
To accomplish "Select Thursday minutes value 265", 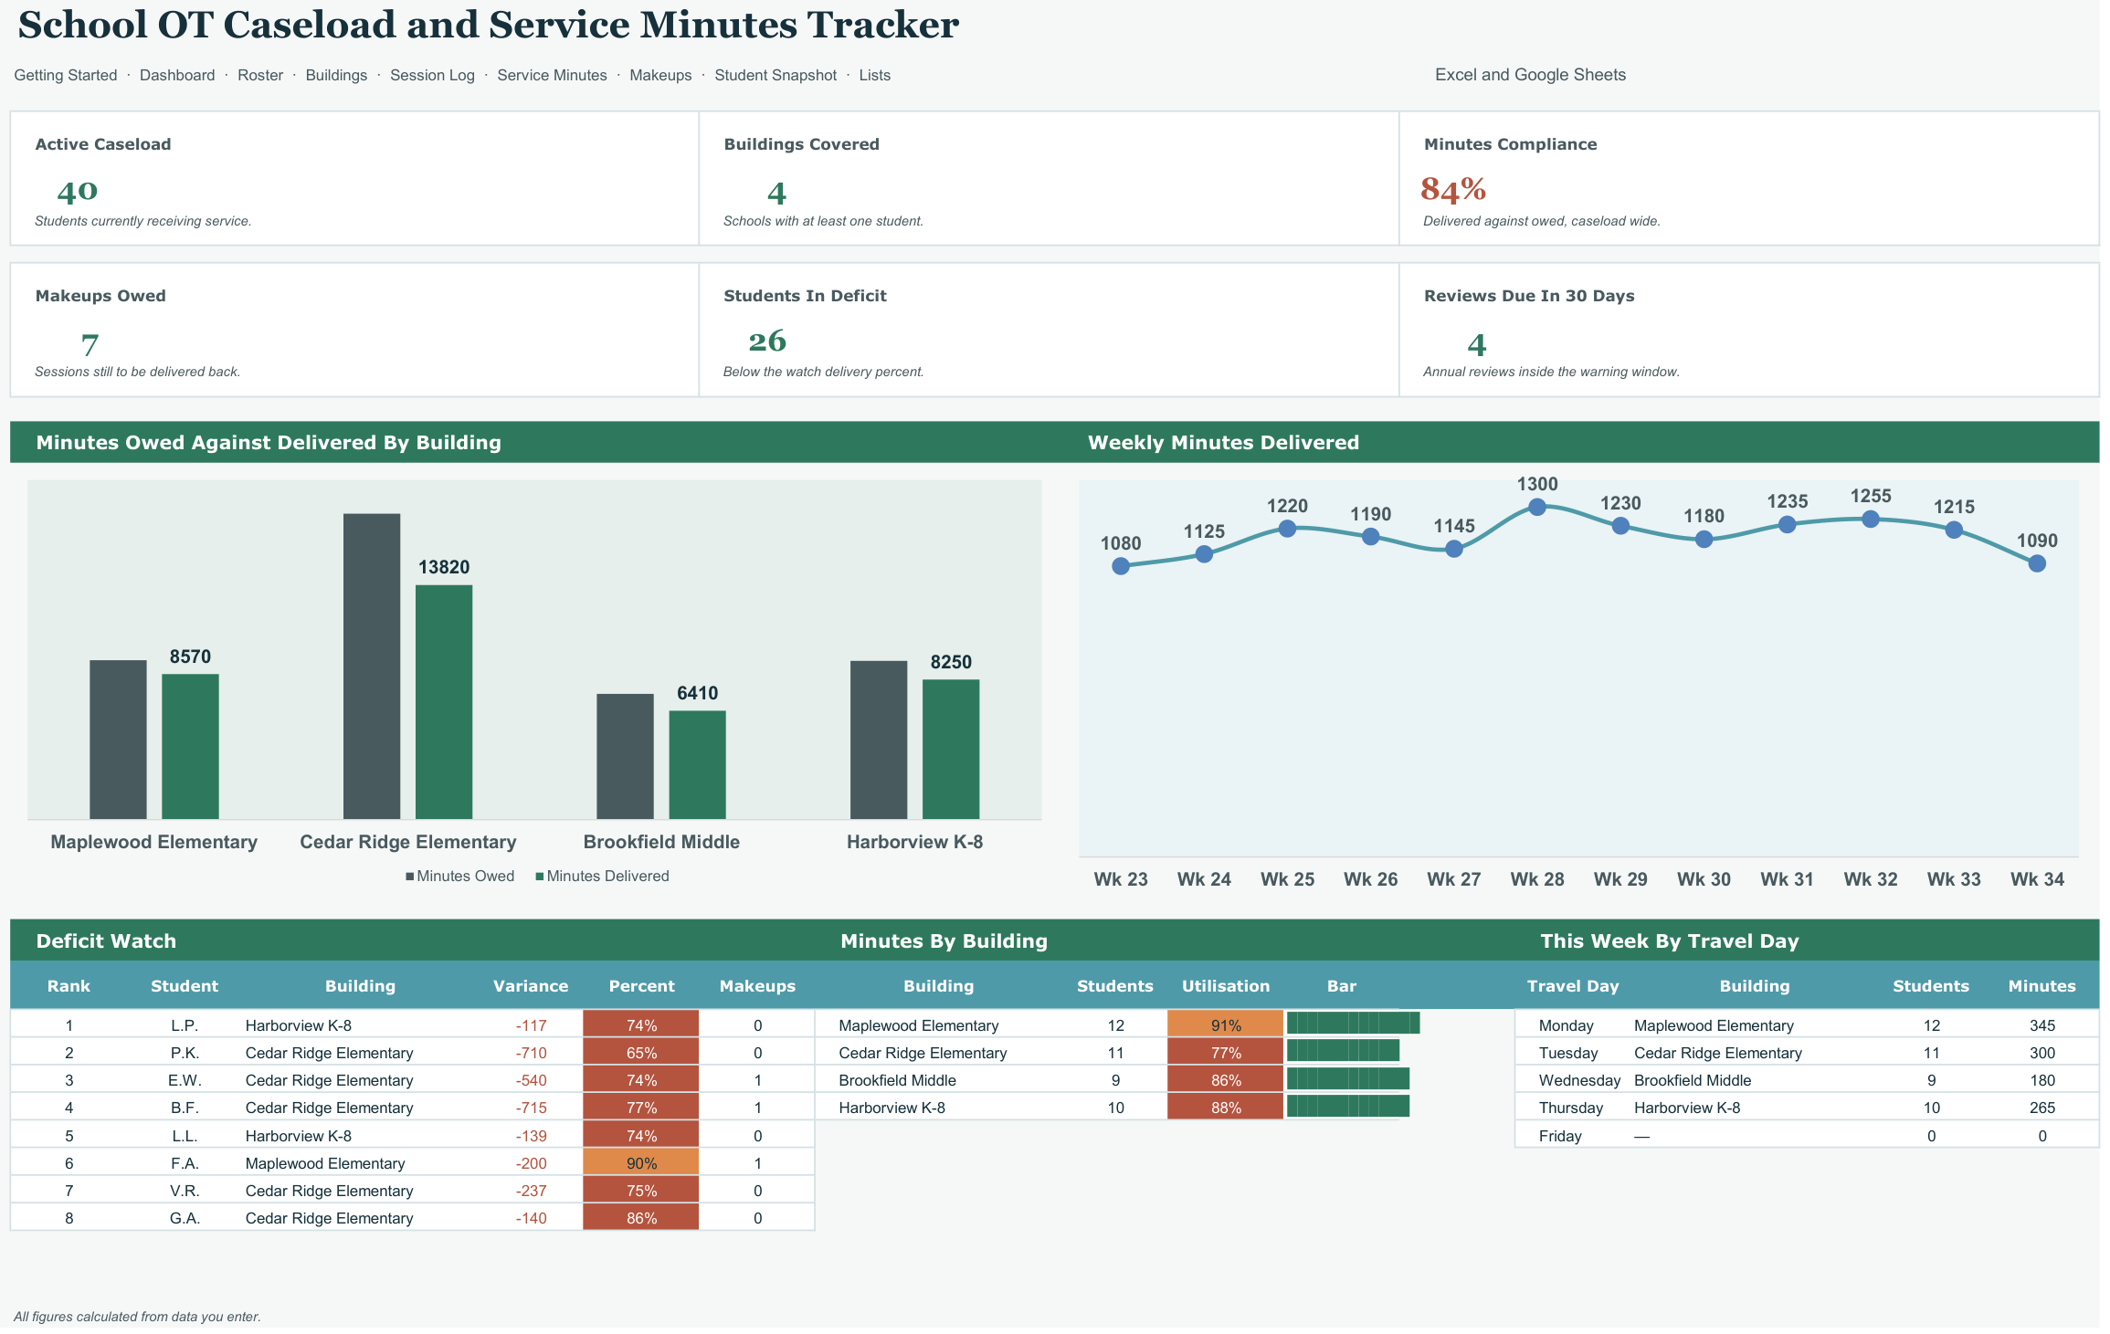I will coord(2042,1108).
